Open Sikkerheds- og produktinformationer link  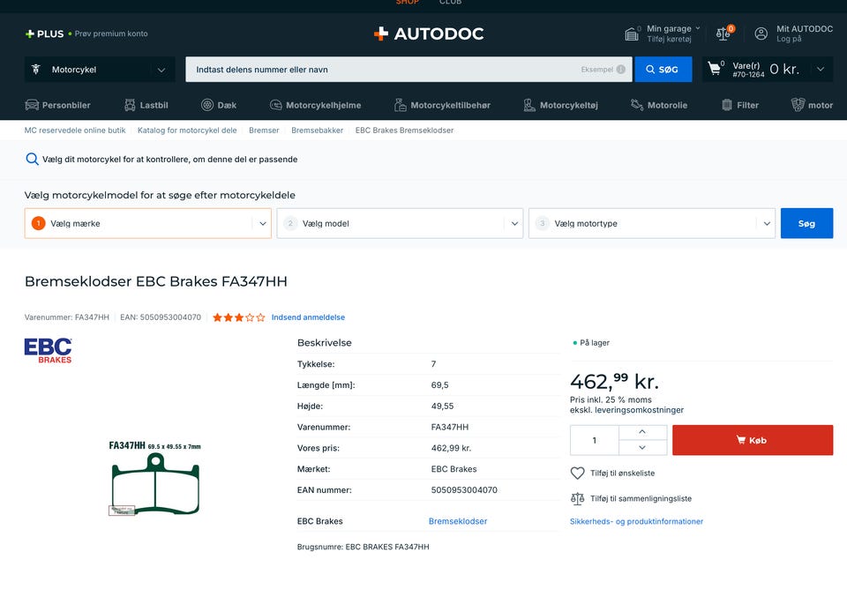[636, 521]
